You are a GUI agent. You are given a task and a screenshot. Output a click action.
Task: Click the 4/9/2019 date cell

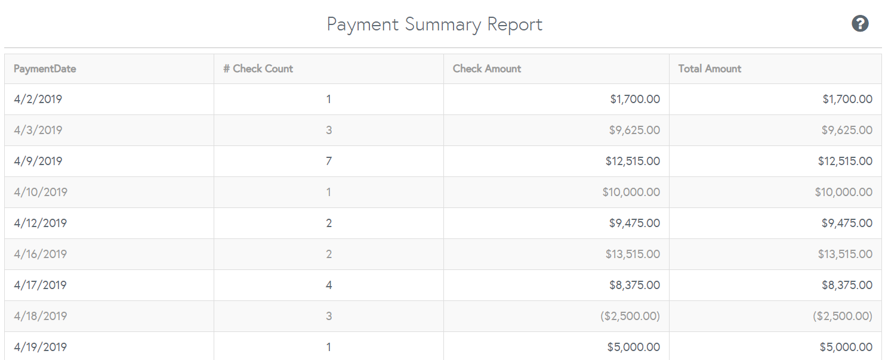(x=38, y=161)
